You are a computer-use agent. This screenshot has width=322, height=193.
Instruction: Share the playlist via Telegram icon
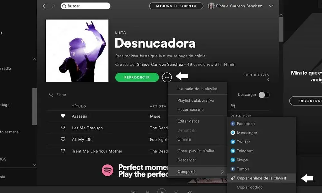click(x=233, y=151)
